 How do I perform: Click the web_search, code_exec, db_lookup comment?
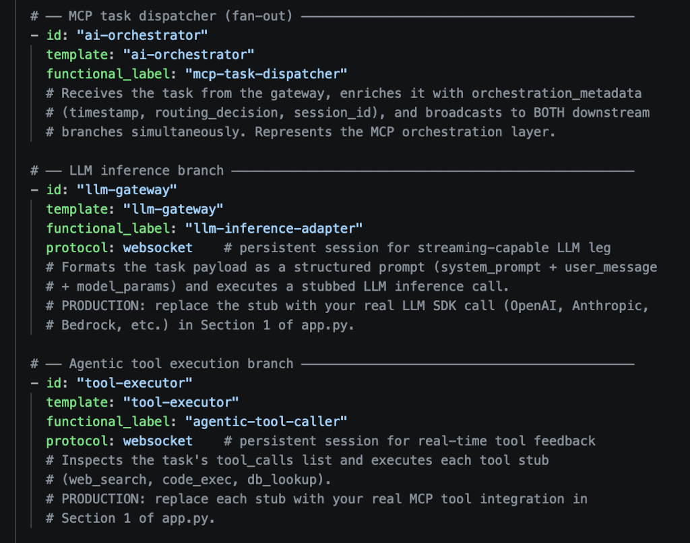coord(189,480)
